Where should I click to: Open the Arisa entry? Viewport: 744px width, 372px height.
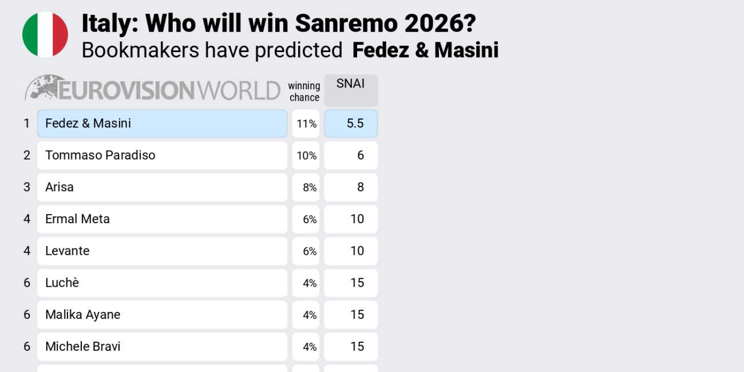click(x=162, y=187)
